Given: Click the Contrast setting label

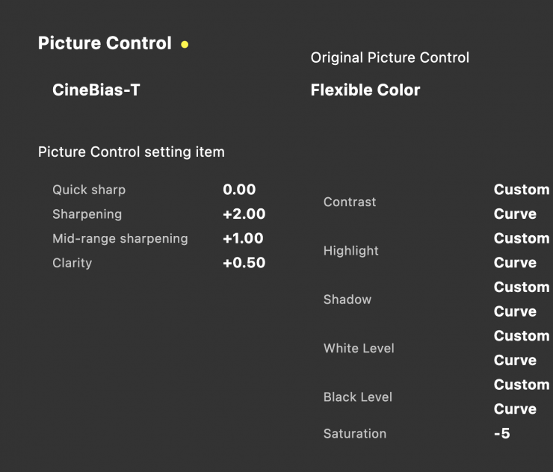Looking at the screenshot, I should 350,202.
